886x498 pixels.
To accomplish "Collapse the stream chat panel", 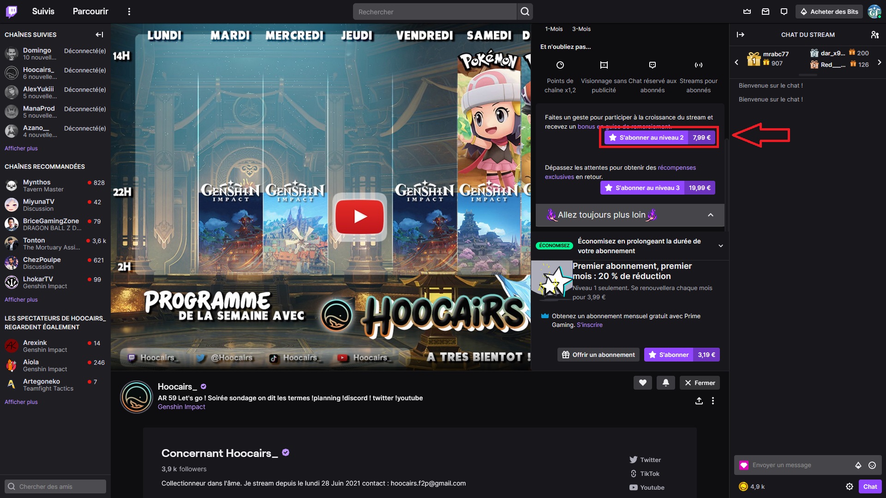I will pos(741,35).
